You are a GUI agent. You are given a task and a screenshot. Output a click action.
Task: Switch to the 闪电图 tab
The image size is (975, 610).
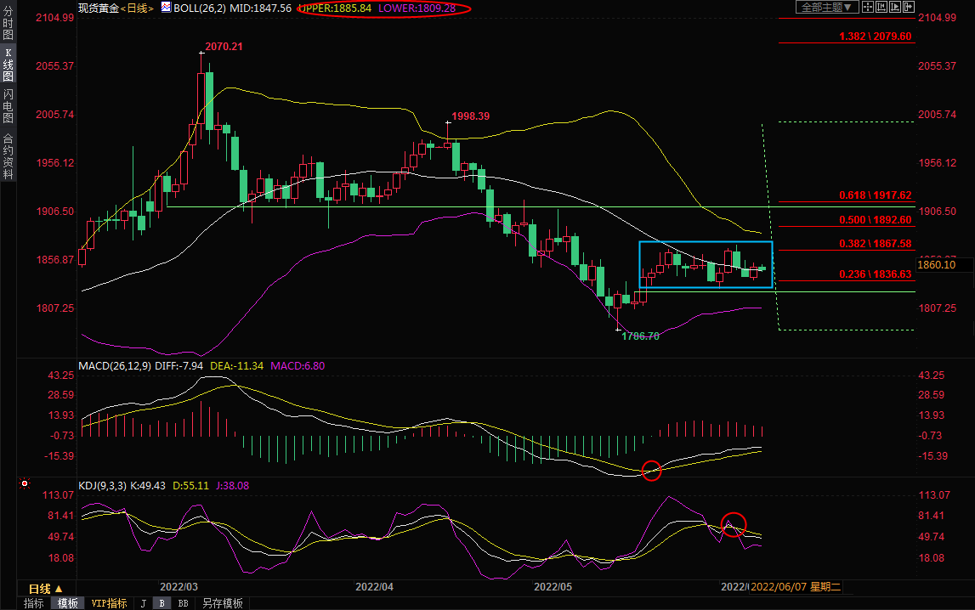click(x=8, y=104)
